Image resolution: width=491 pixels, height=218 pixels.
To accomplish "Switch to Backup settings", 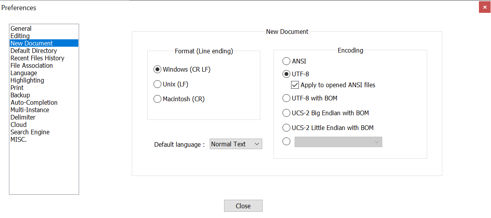I will [x=20, y=95].
